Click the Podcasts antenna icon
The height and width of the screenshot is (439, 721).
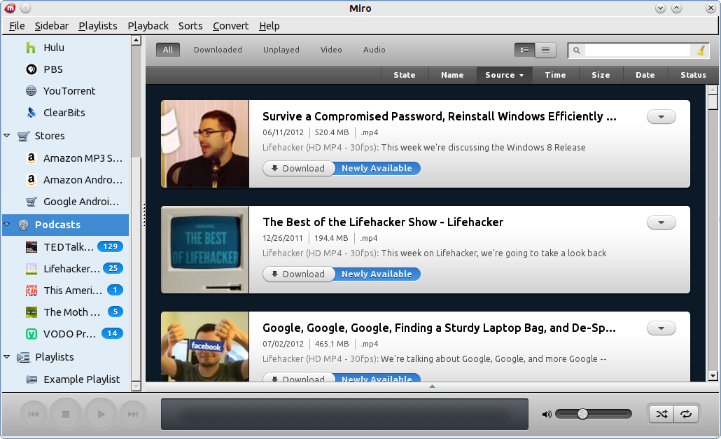coord(24,225)
